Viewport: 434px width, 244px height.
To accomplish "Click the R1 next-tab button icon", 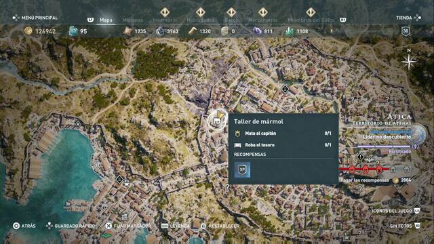I will tap(342, 20).
